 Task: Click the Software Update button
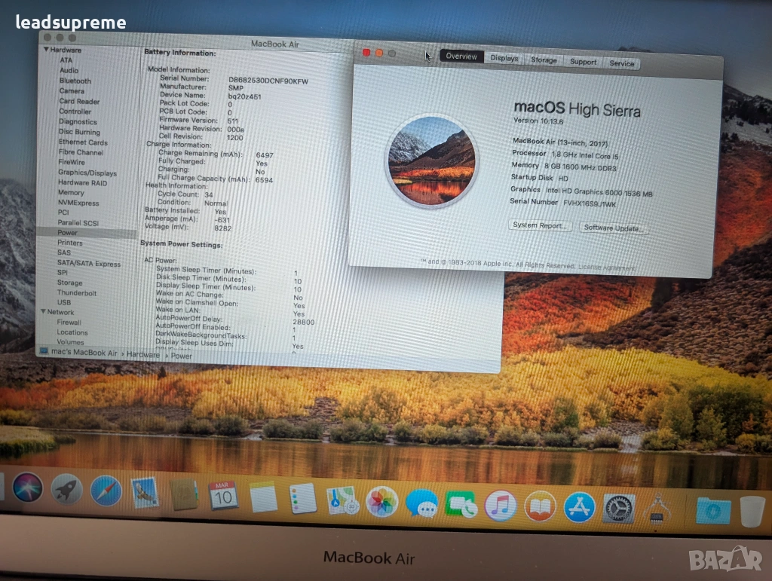(x=612, y=228)
